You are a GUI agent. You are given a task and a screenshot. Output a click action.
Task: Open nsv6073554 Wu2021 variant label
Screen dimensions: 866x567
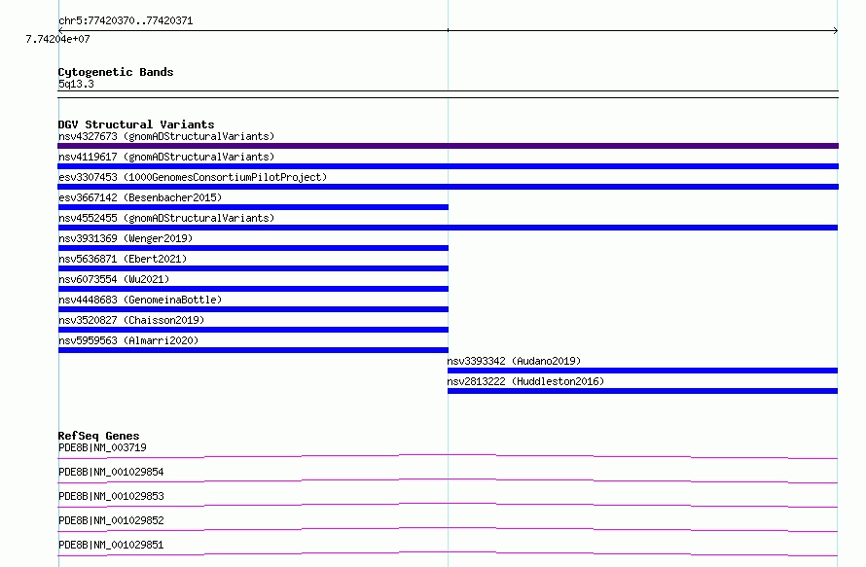[x=114, y=279]
